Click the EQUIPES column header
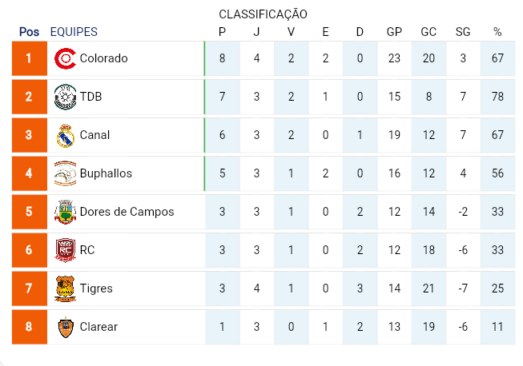The image size is (523, 366). pos(74,32)
